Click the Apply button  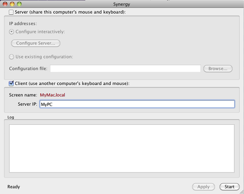[x=203, y=187]
